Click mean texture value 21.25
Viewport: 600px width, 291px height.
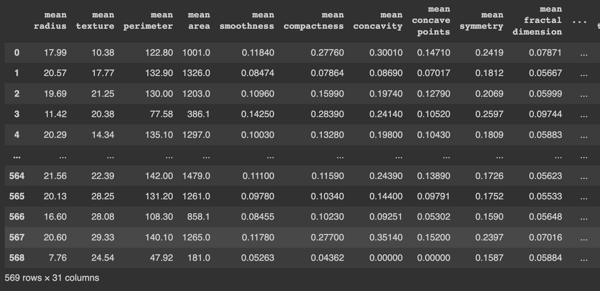click(103, 94)
